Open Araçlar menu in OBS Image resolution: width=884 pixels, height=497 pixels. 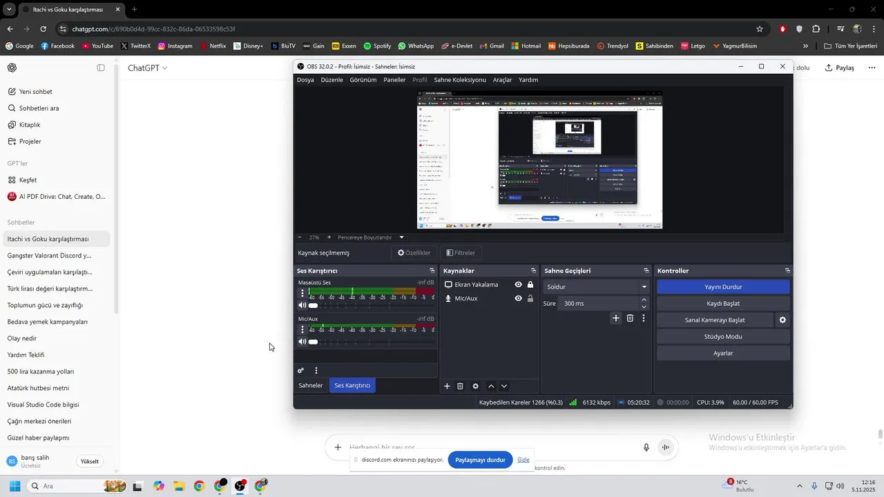tap(502, 79)
